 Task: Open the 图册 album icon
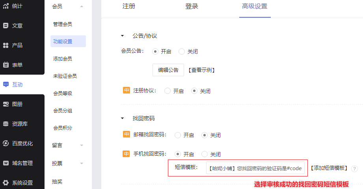click(6, 104)
